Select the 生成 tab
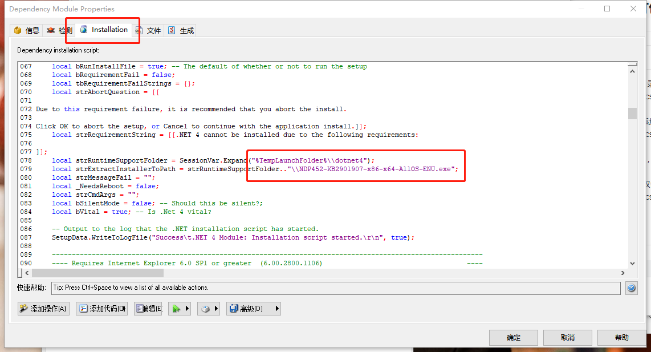Screen dimensions: 651x352 coord(188,30)
